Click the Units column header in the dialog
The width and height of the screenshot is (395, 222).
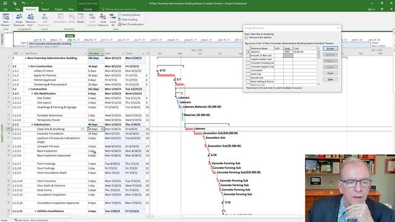[288, 48]
